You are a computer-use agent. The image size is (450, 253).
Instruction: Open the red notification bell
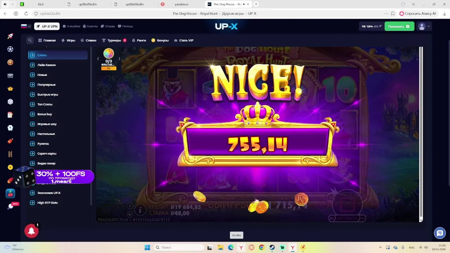(31, 231)
